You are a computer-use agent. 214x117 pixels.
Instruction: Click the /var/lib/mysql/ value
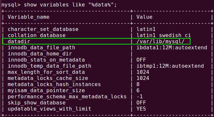coord(161,42)
